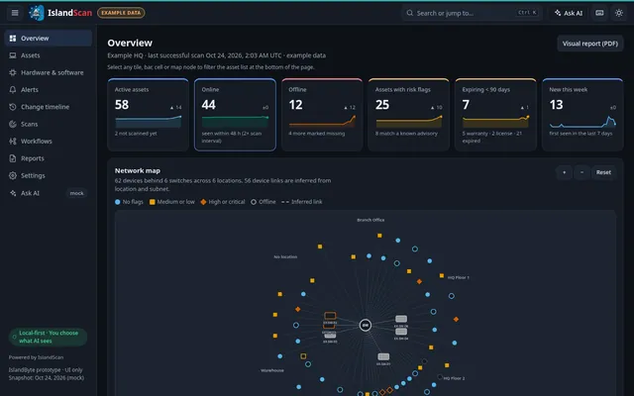Download the Visual report (PDF)
This screenshot has width=634, height=396.
pos(590,44)
